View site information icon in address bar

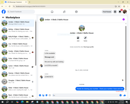pos(14,6)
